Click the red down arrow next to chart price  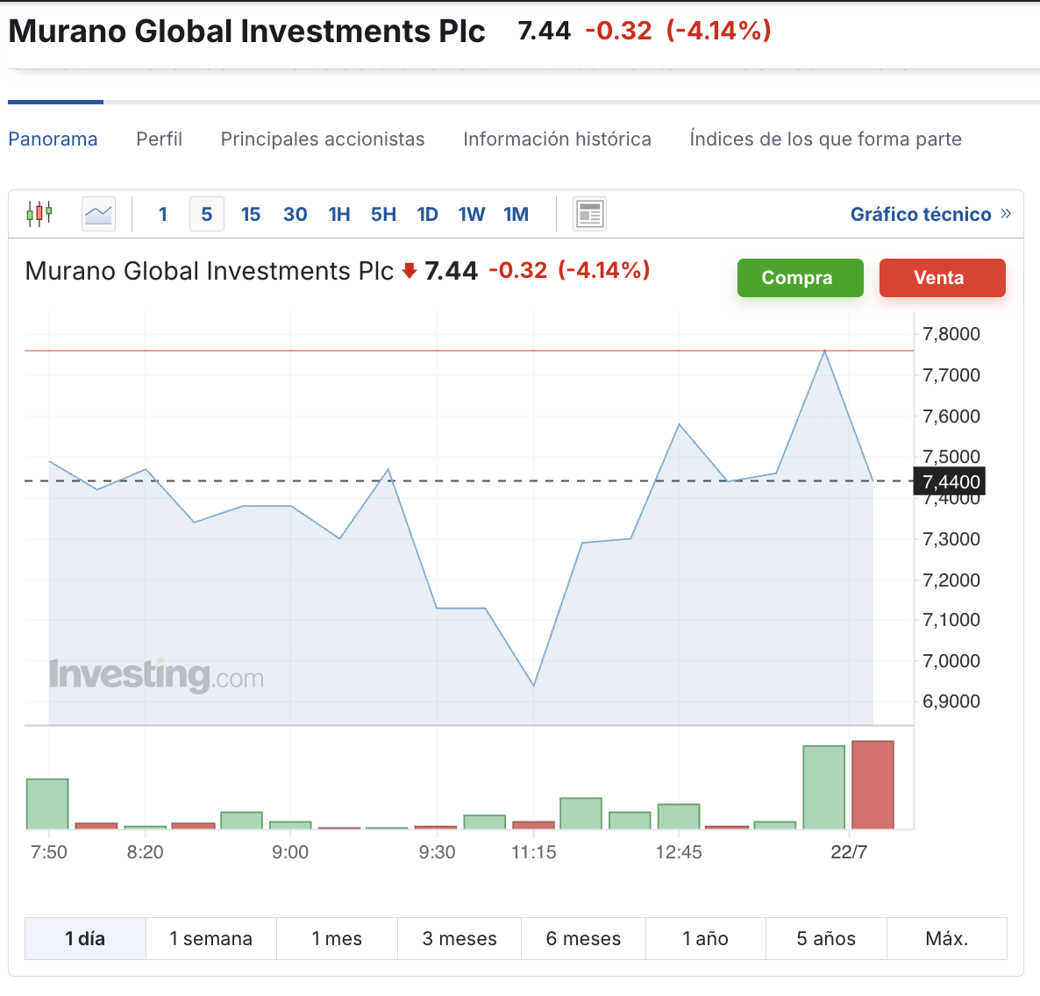tap(410, 271)
